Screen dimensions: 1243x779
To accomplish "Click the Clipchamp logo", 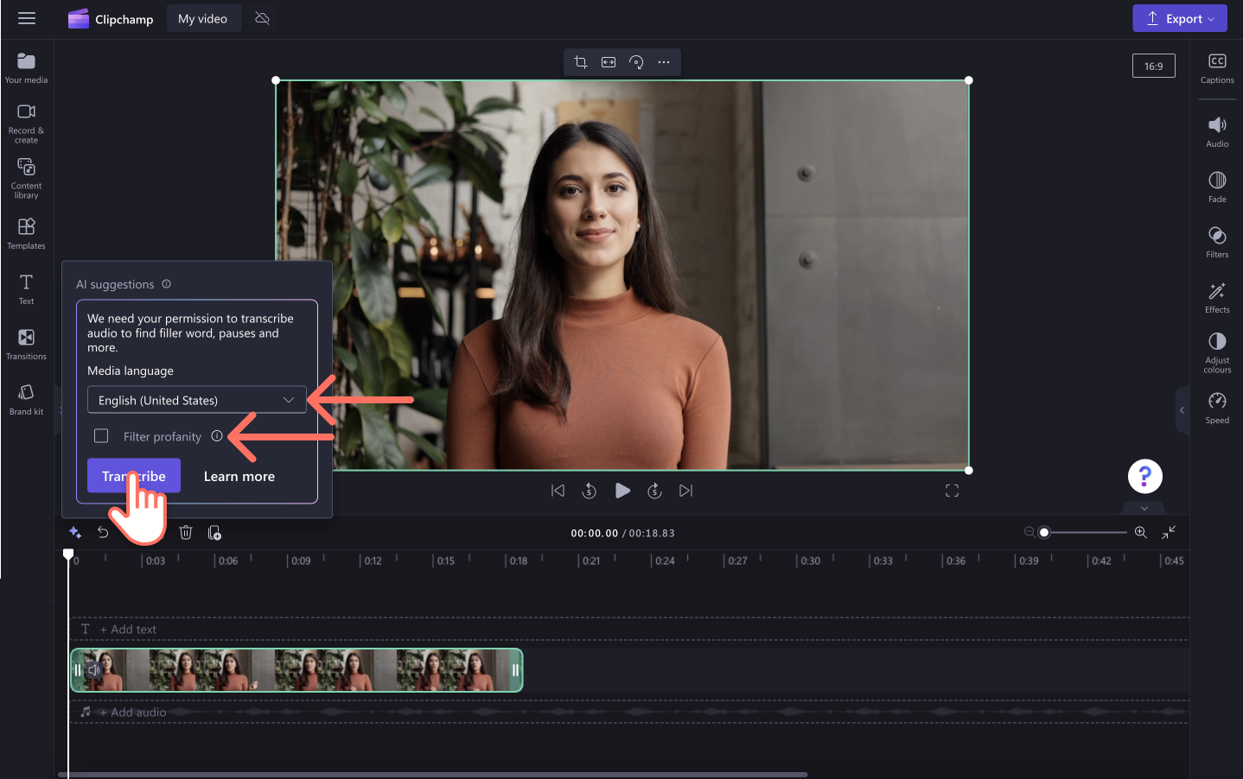I will coord(111,19).
